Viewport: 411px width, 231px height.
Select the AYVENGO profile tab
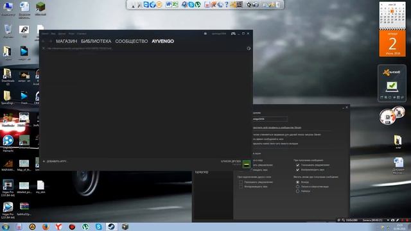[162, 41]
